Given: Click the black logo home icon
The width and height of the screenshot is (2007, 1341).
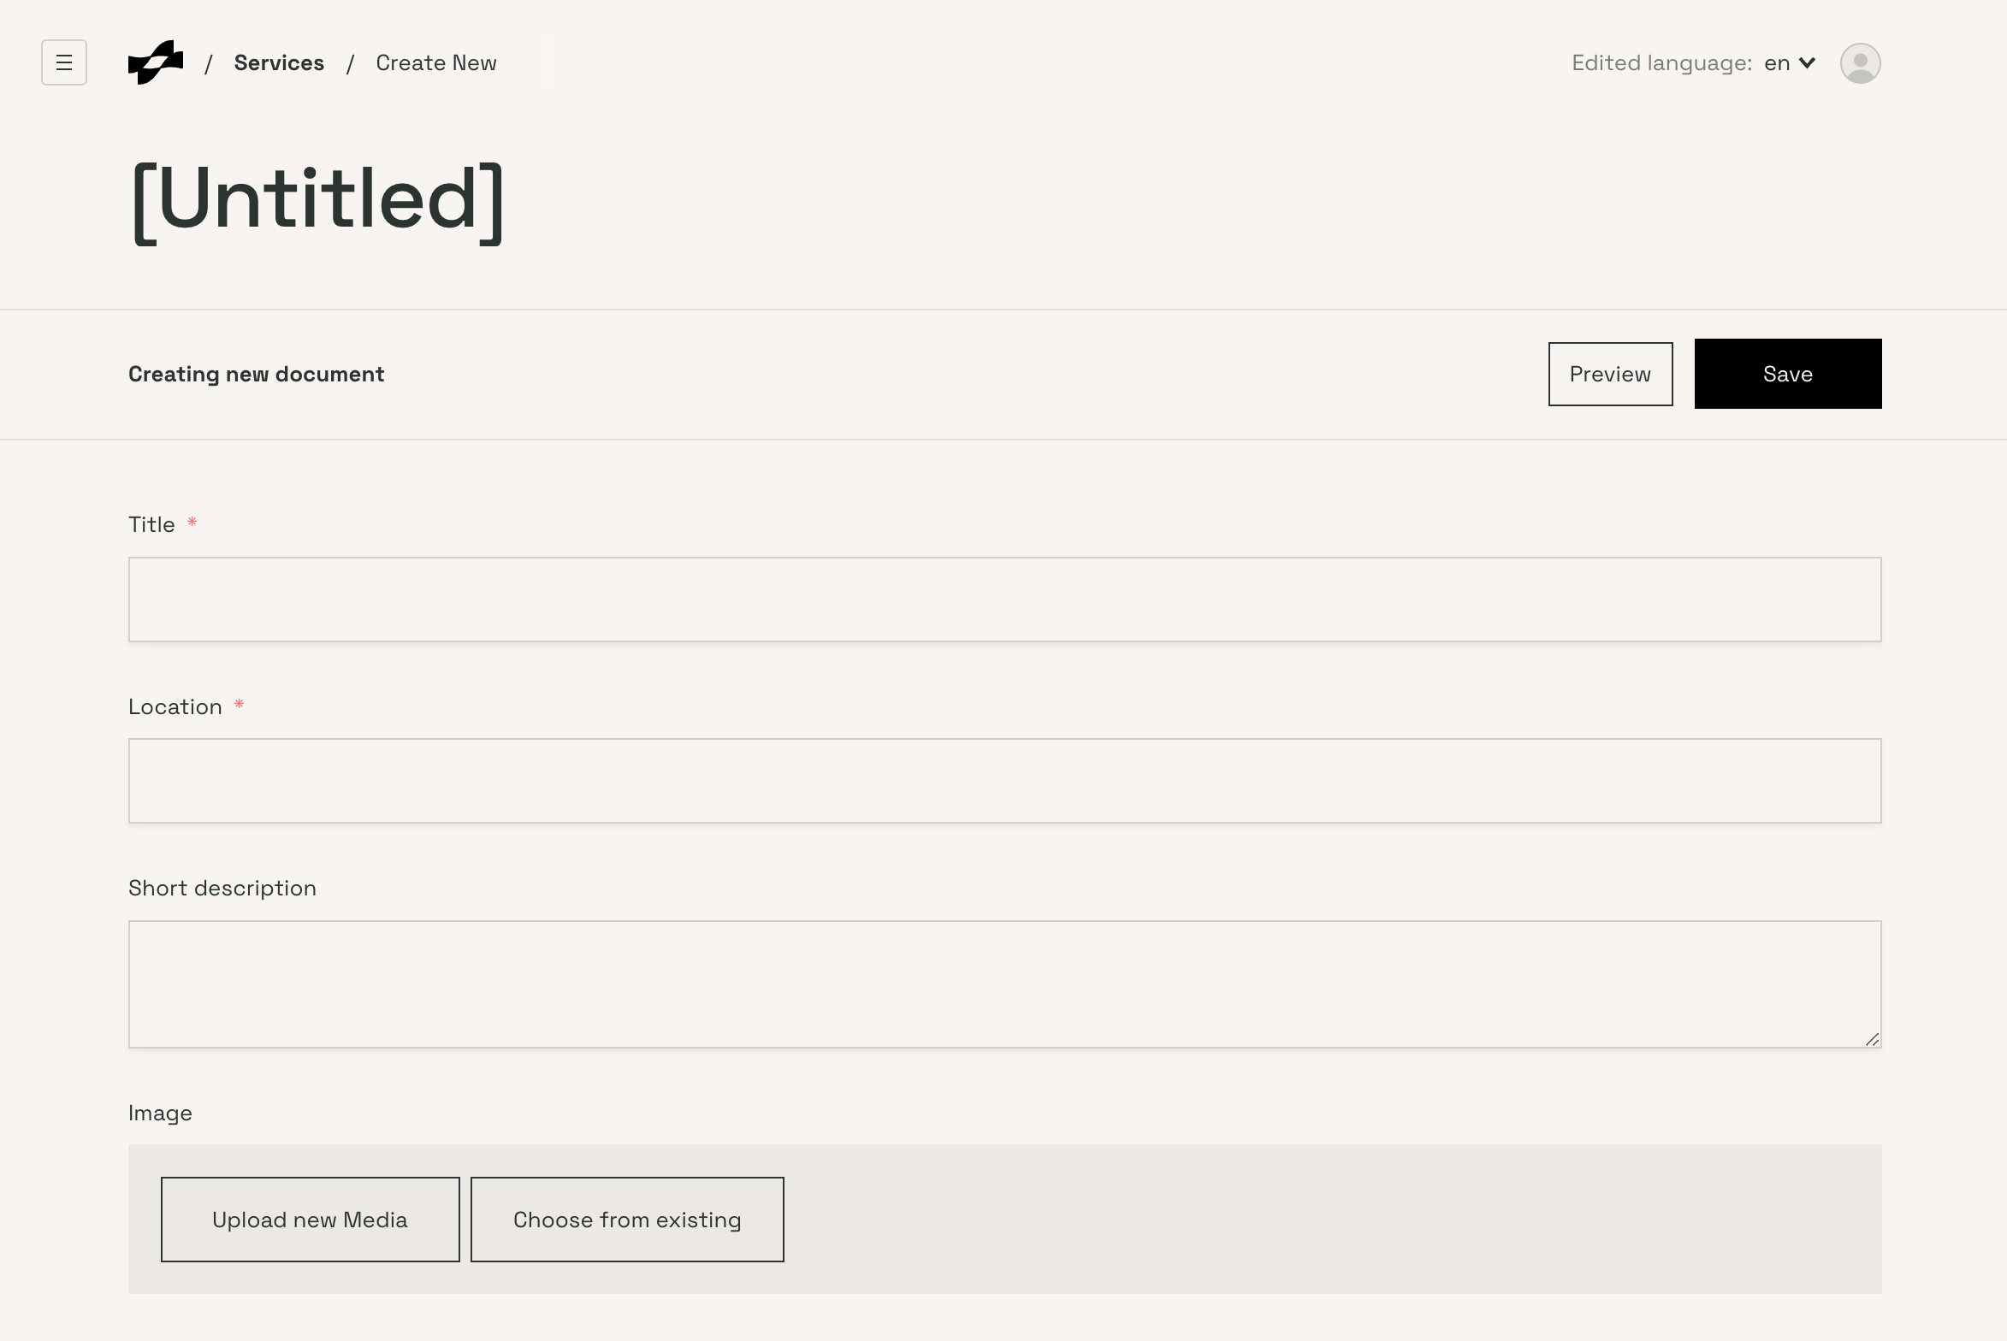Looking at the screenshot, I should 156,62.
